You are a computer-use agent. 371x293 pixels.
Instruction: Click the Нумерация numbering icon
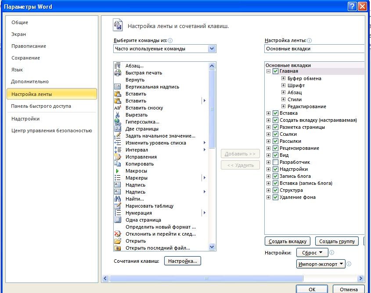pyautogui.click(x=118, y=213)
